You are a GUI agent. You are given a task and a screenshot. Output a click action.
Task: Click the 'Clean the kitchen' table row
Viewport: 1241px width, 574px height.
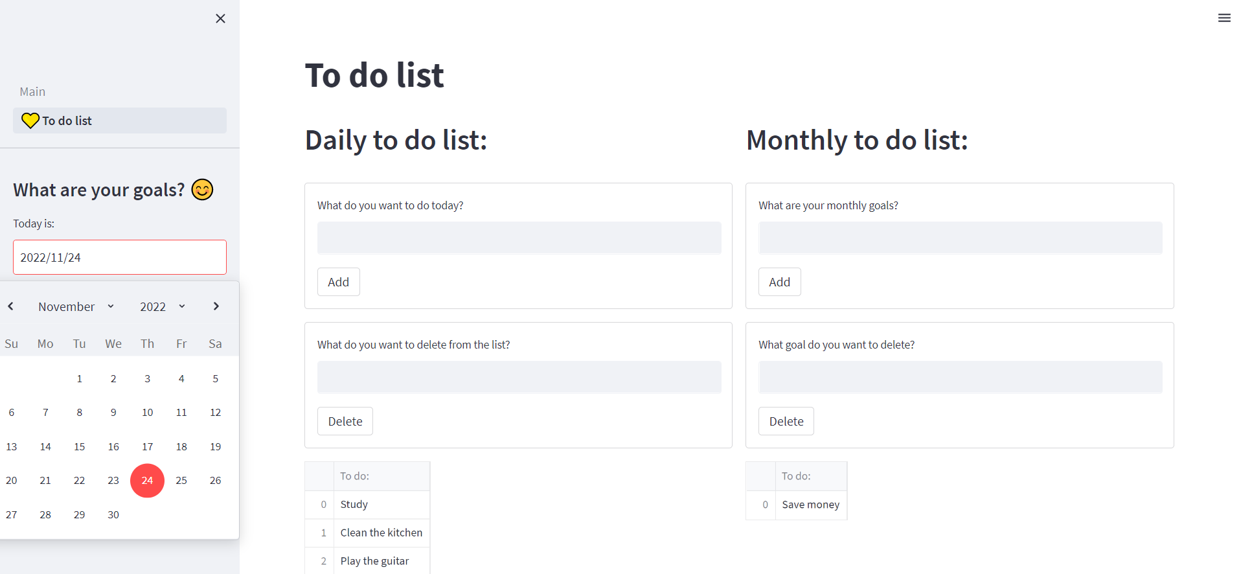[367, 533]
